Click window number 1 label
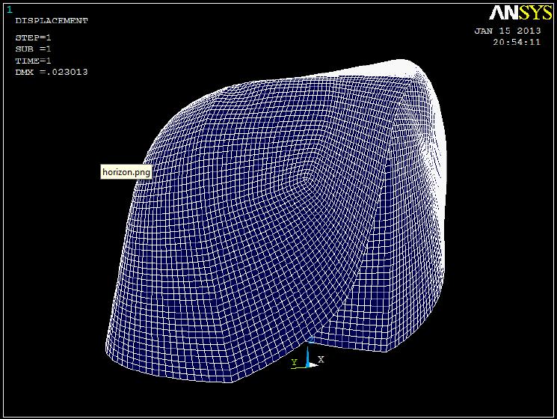The image size is (557, 419). click(10, 10)
